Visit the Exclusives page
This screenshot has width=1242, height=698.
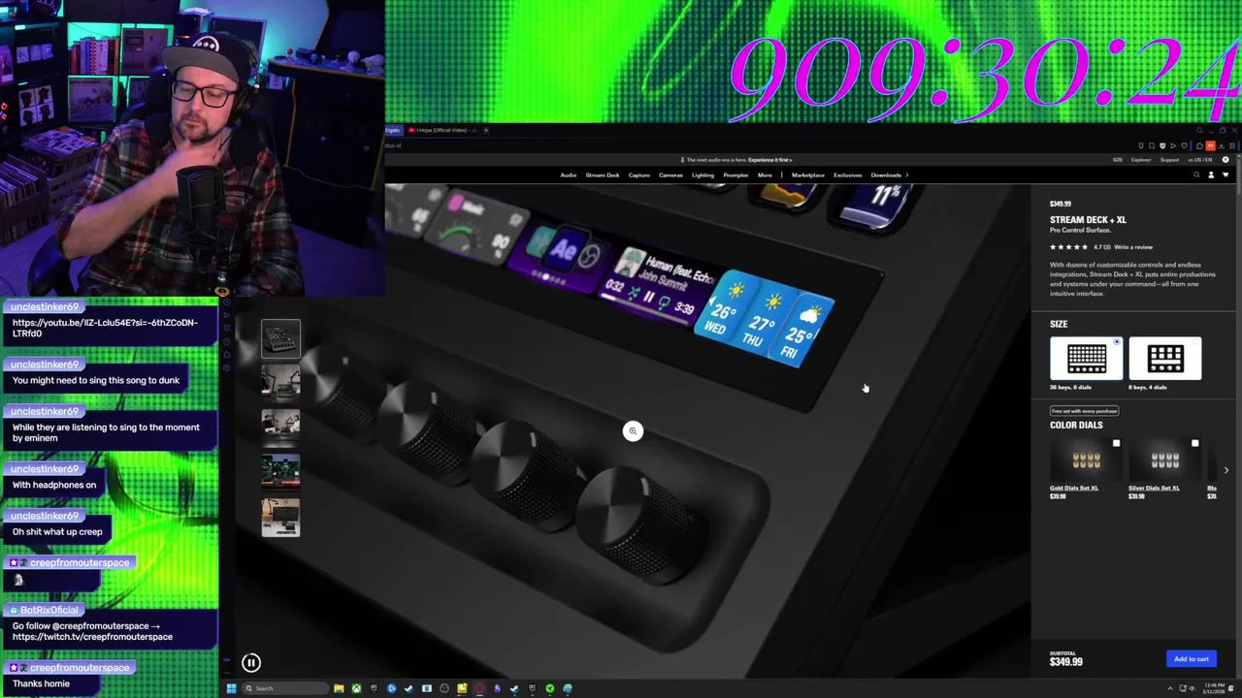(847, 175)
